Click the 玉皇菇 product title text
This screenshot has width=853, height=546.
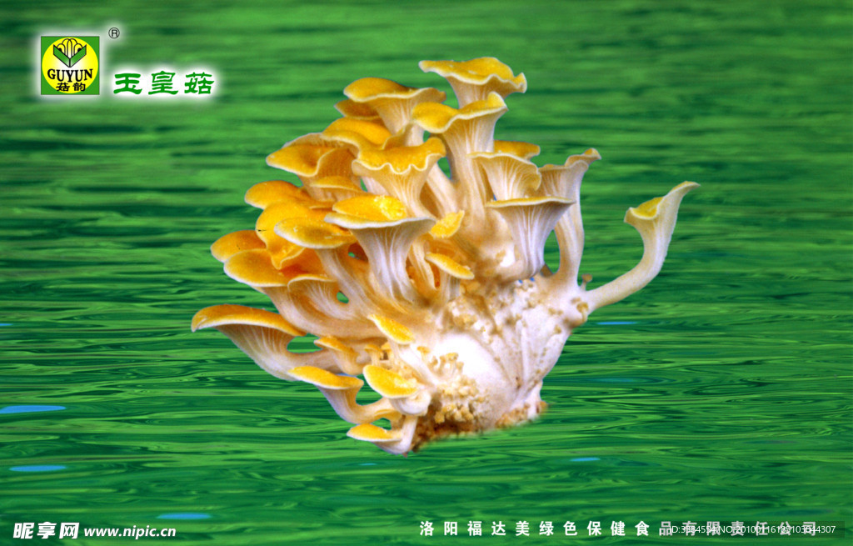pos(164,83)
